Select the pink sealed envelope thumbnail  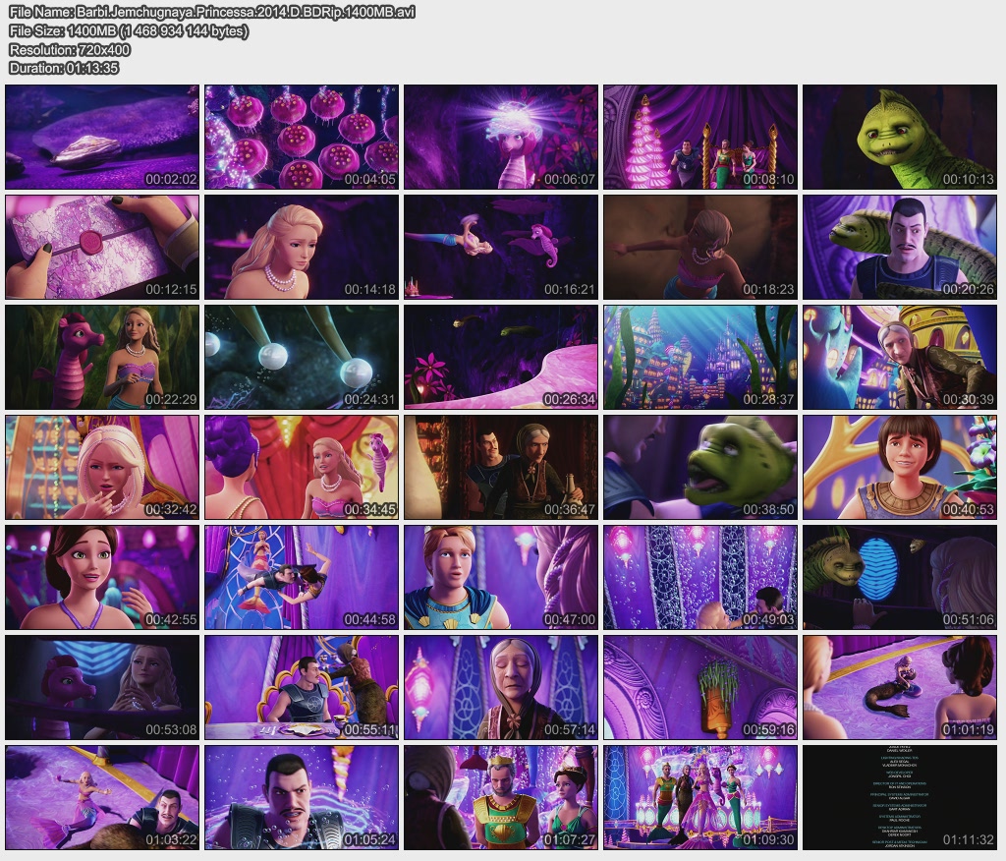point(102,247)
